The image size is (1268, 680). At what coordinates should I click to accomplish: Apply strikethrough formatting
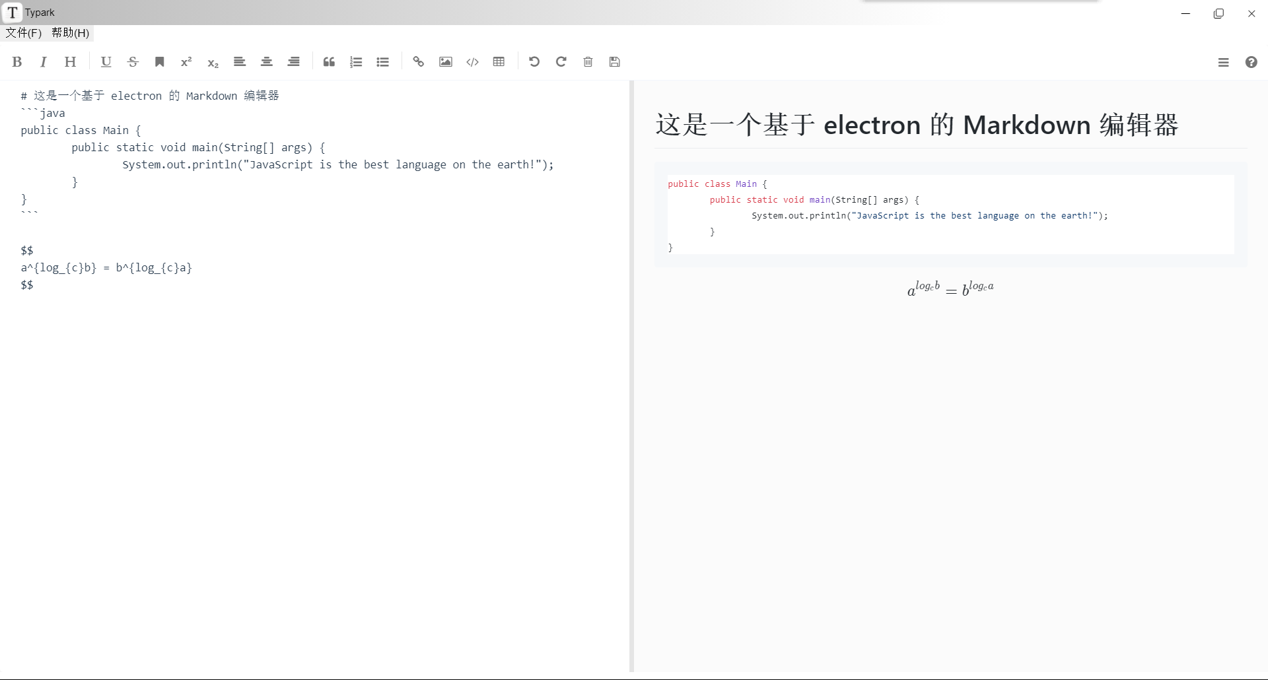[x=133, y=62]
